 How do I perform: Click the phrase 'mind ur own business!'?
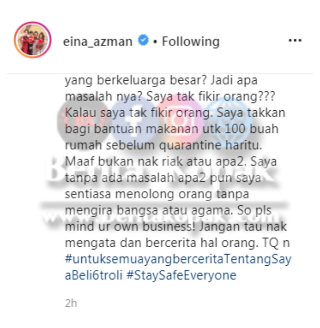click(130, 227)
